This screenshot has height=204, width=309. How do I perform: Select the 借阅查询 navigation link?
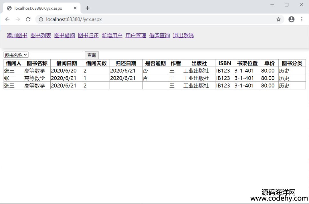point(159,36)
